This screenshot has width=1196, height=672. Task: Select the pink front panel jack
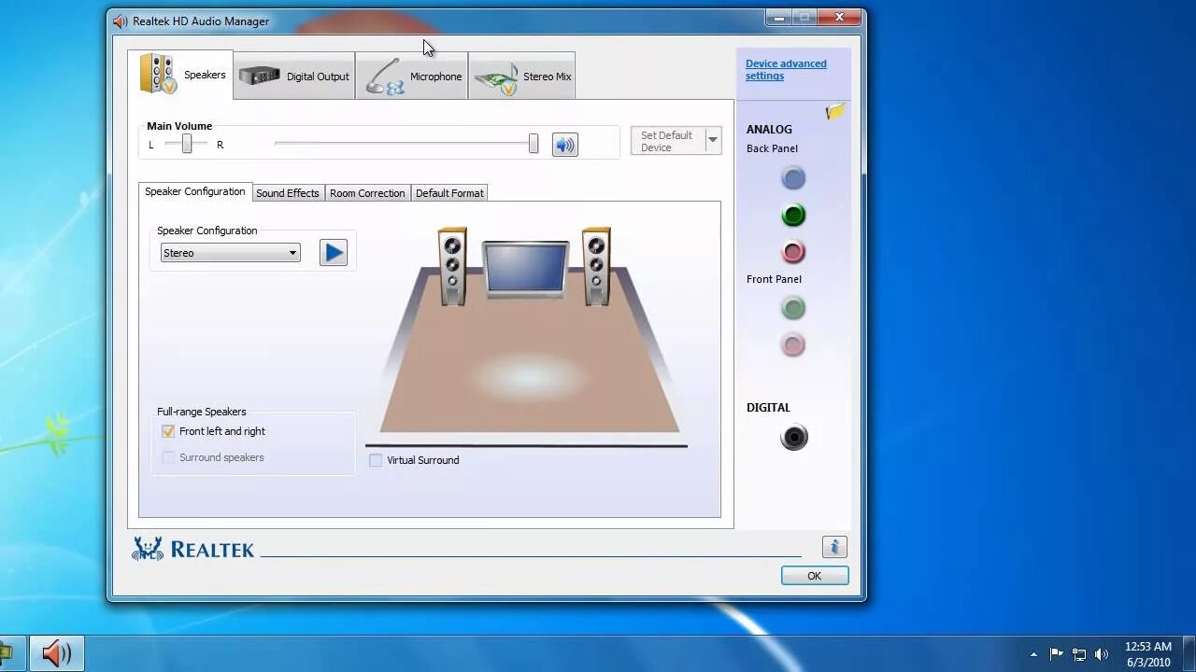793,345
